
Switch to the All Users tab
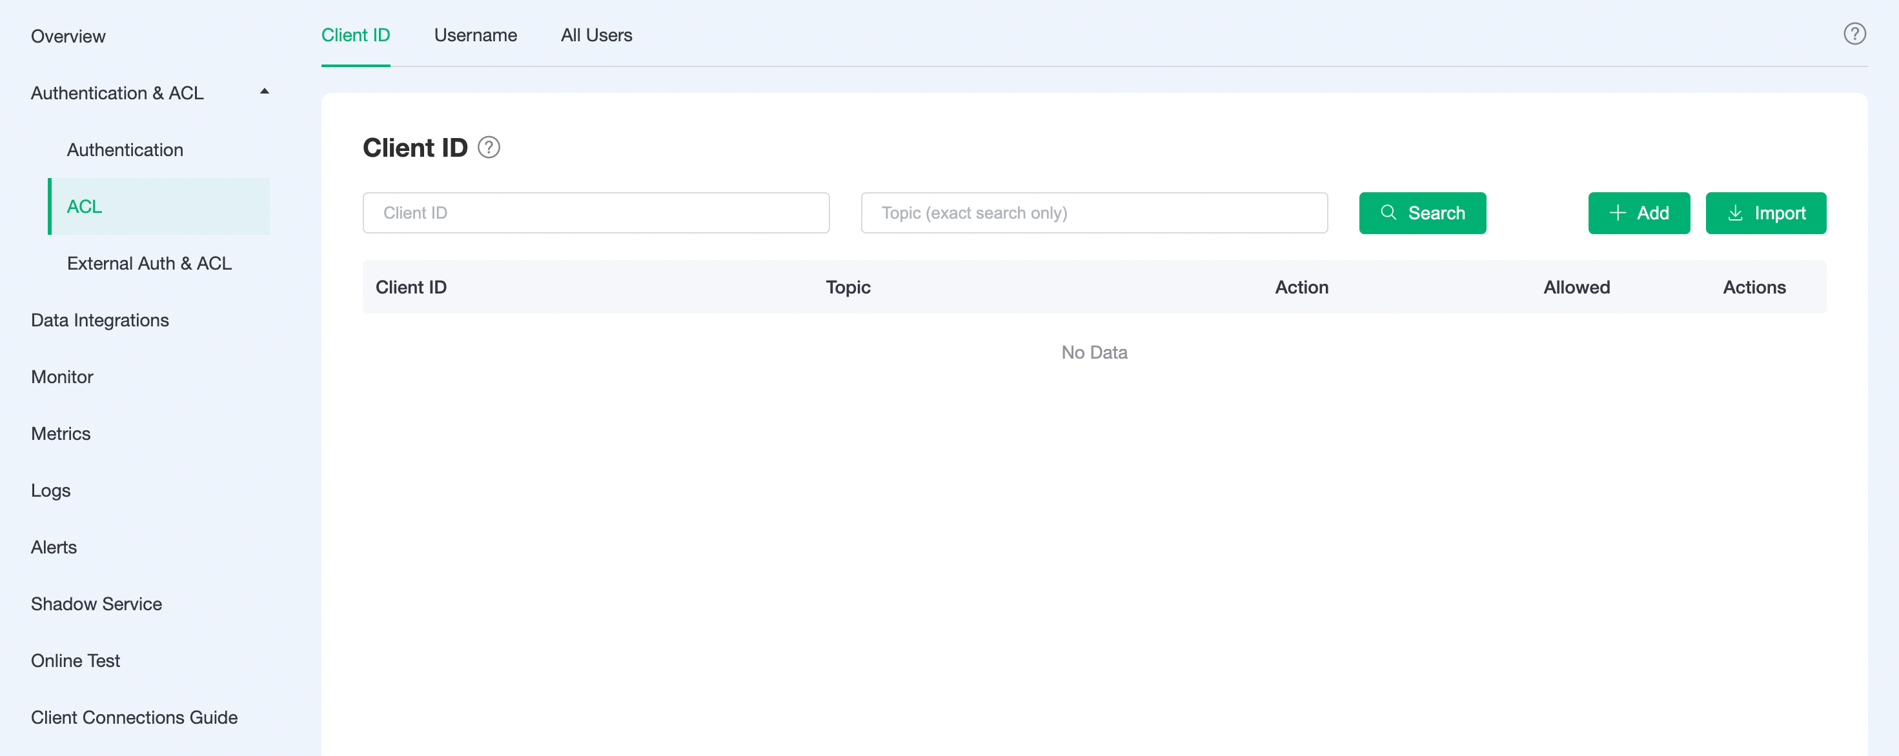tap(596, 35)
